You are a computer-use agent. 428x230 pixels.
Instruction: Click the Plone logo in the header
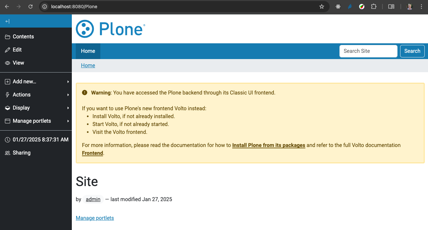coord(111,29)
